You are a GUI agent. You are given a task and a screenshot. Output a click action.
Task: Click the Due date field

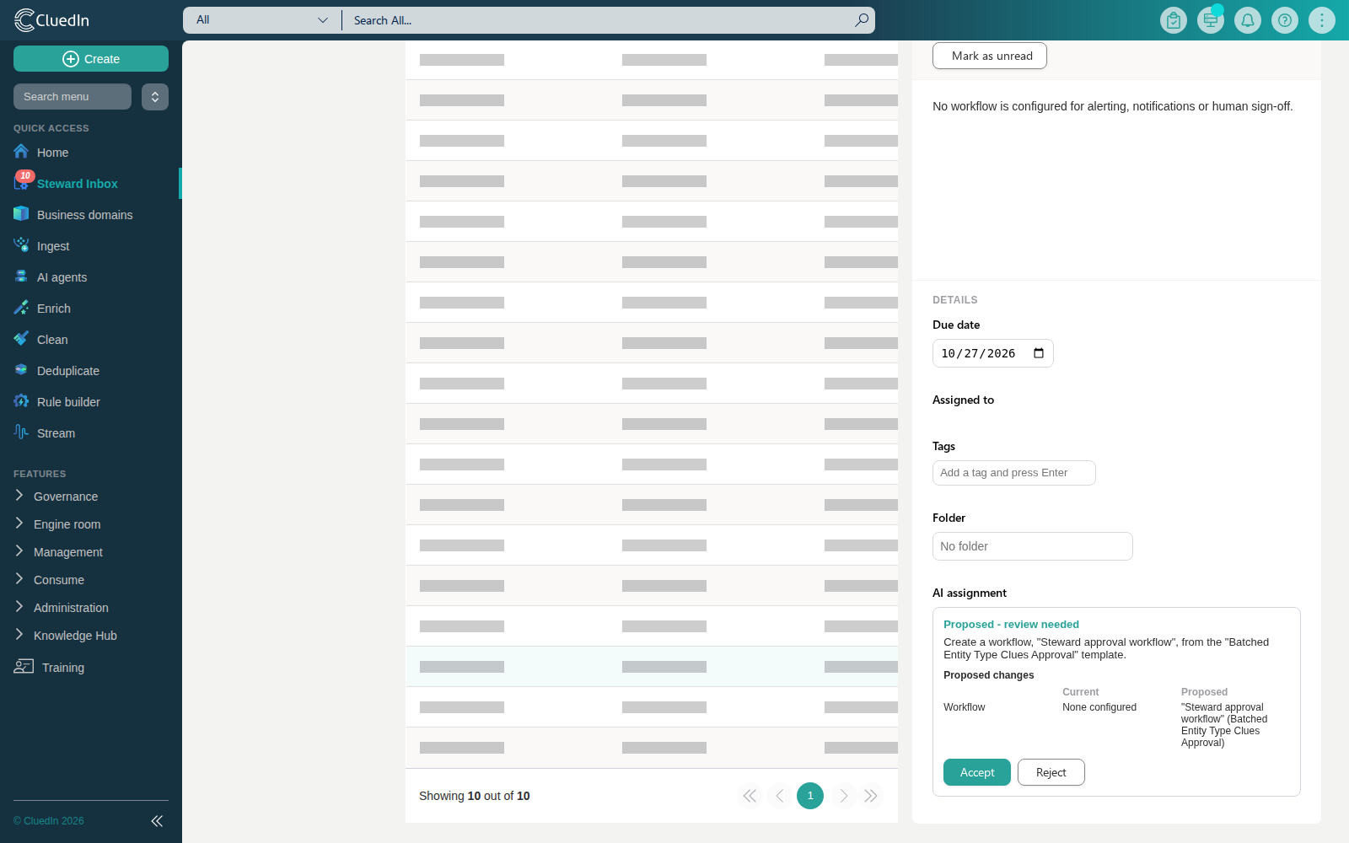[993, 353]
